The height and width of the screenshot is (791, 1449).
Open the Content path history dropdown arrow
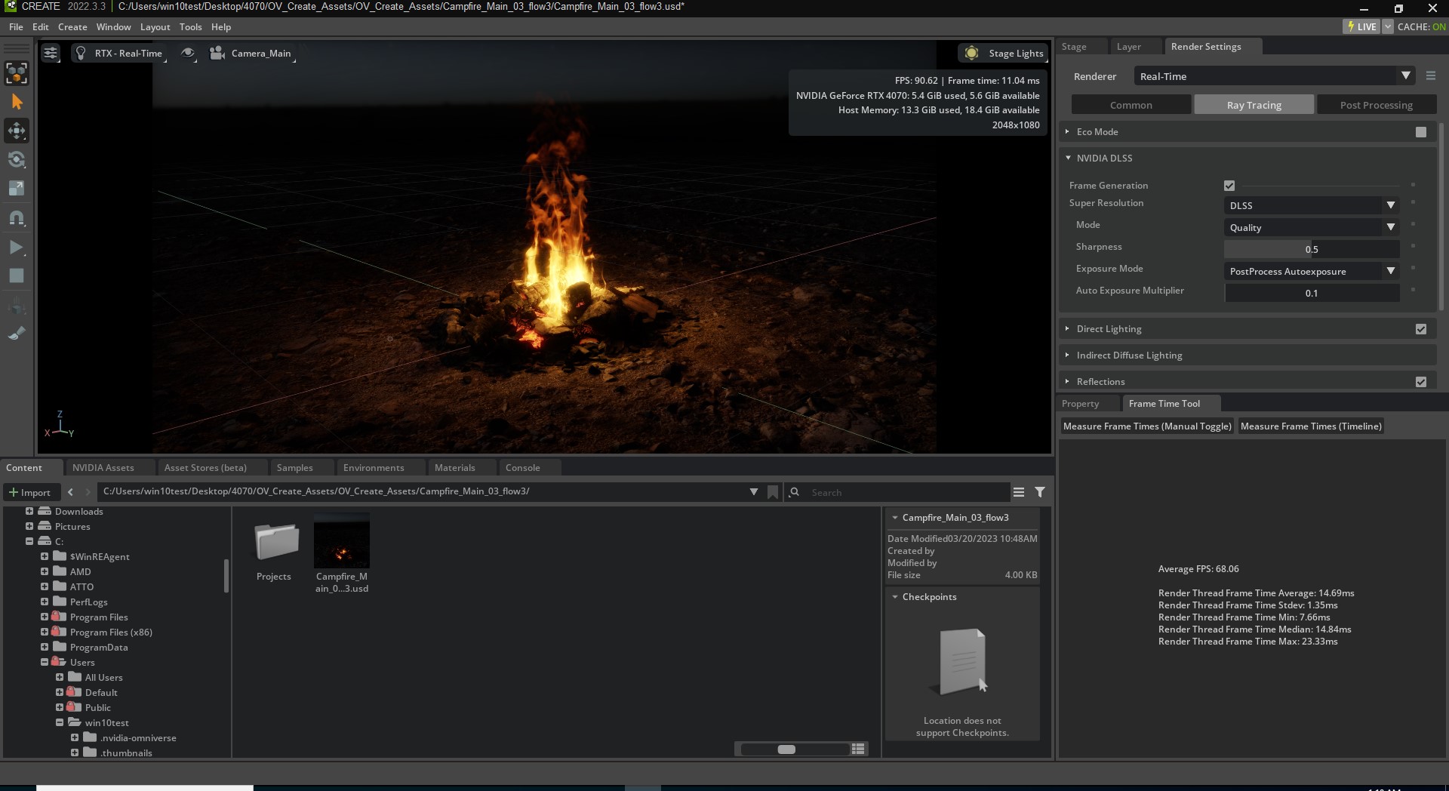click(x=753, y=492)
